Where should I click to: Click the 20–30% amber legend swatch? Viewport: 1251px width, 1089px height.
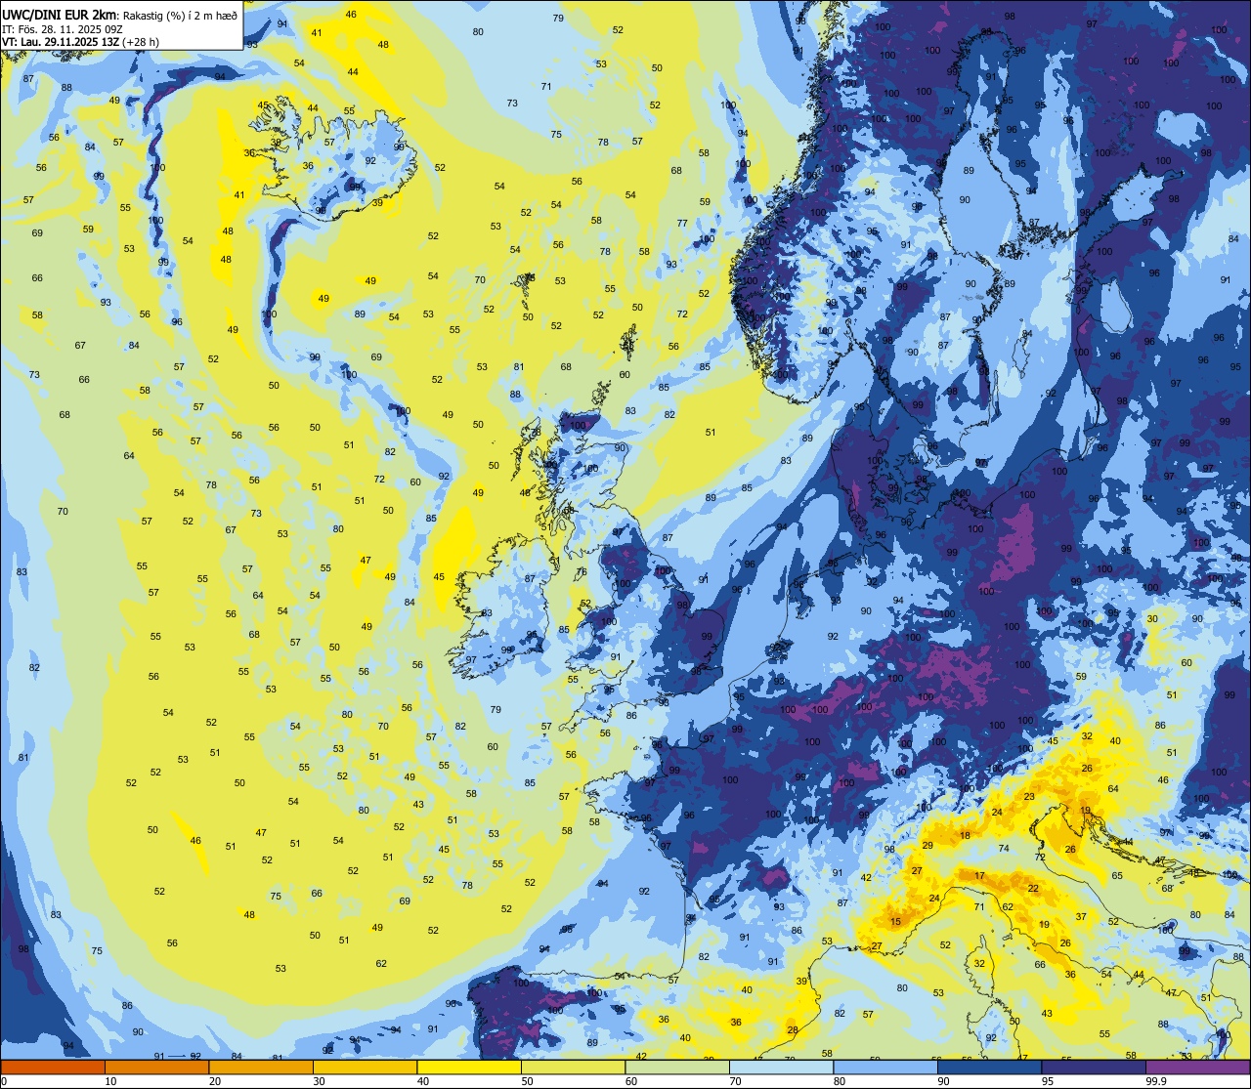pos(261,1068)
